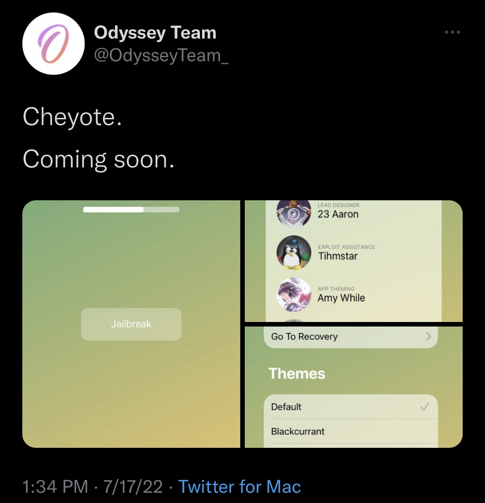The height and width of the screenshot is (503, 485).
Task: Select the Default theme option
Action: 351,407
